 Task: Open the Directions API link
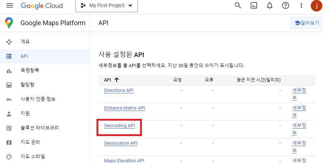[x=119, y=90]
